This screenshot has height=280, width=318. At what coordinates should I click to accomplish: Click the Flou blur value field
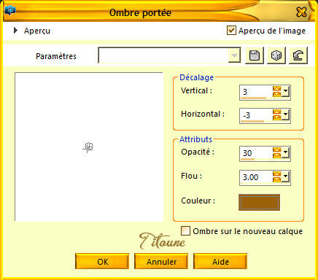tap(256, 177)
